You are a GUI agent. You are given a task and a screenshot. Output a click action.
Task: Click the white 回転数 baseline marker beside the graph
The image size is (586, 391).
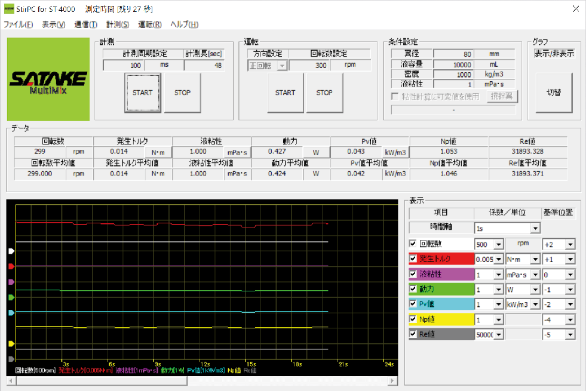tap(11, 251)
